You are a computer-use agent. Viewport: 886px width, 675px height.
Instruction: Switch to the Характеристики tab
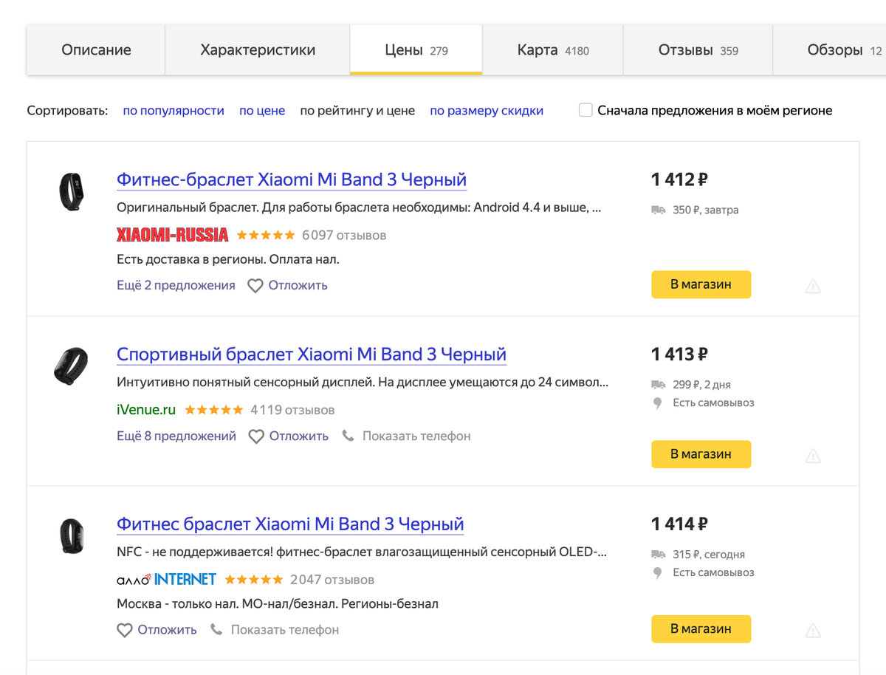tap(258, 50)
